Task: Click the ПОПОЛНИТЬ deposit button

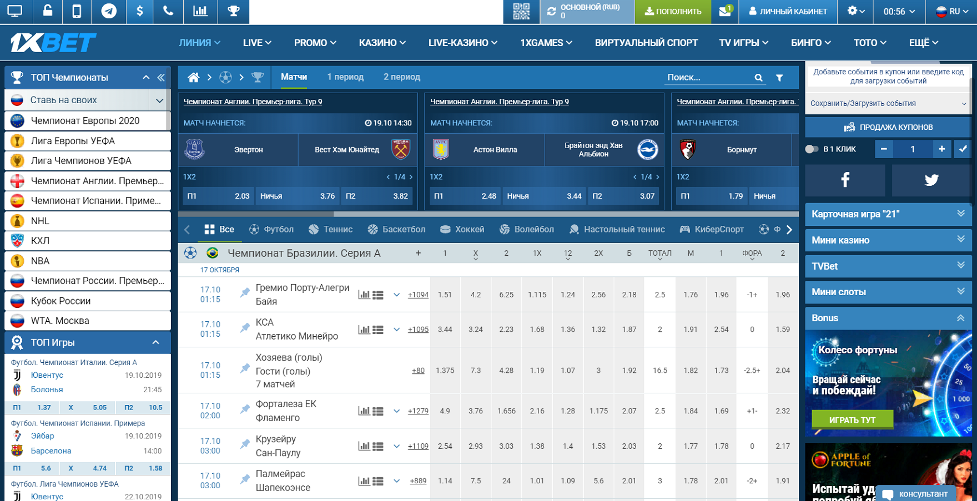Action: pos(673,12)
